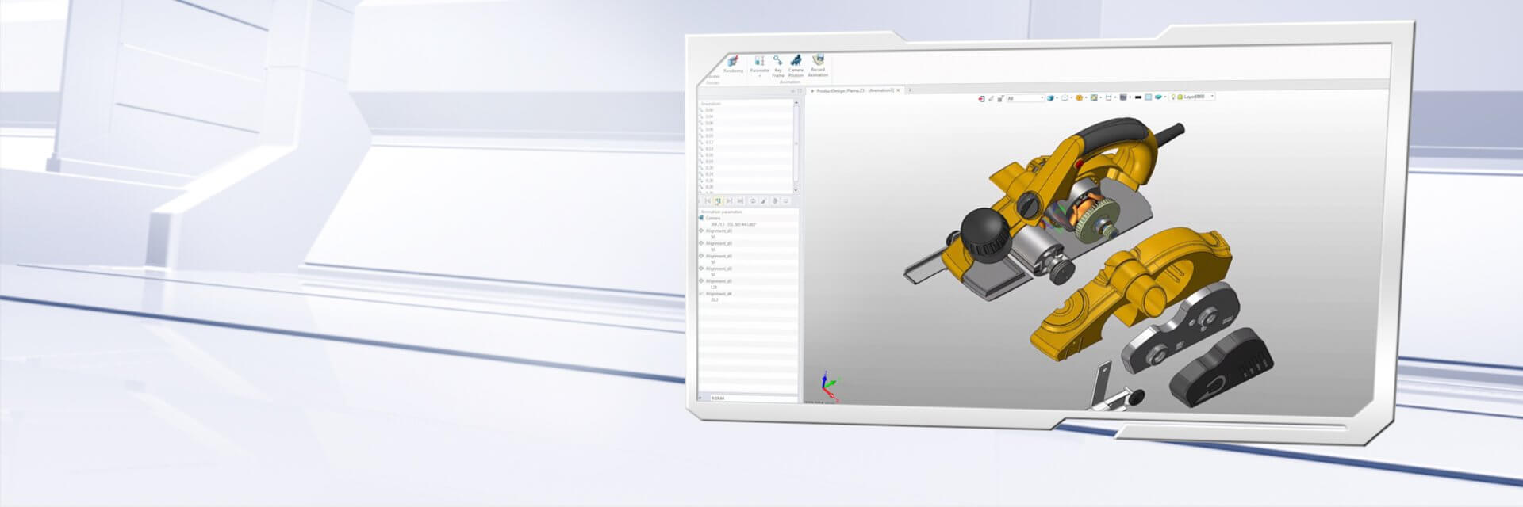Start Record Animation from the ribbon

pos(818,66)
